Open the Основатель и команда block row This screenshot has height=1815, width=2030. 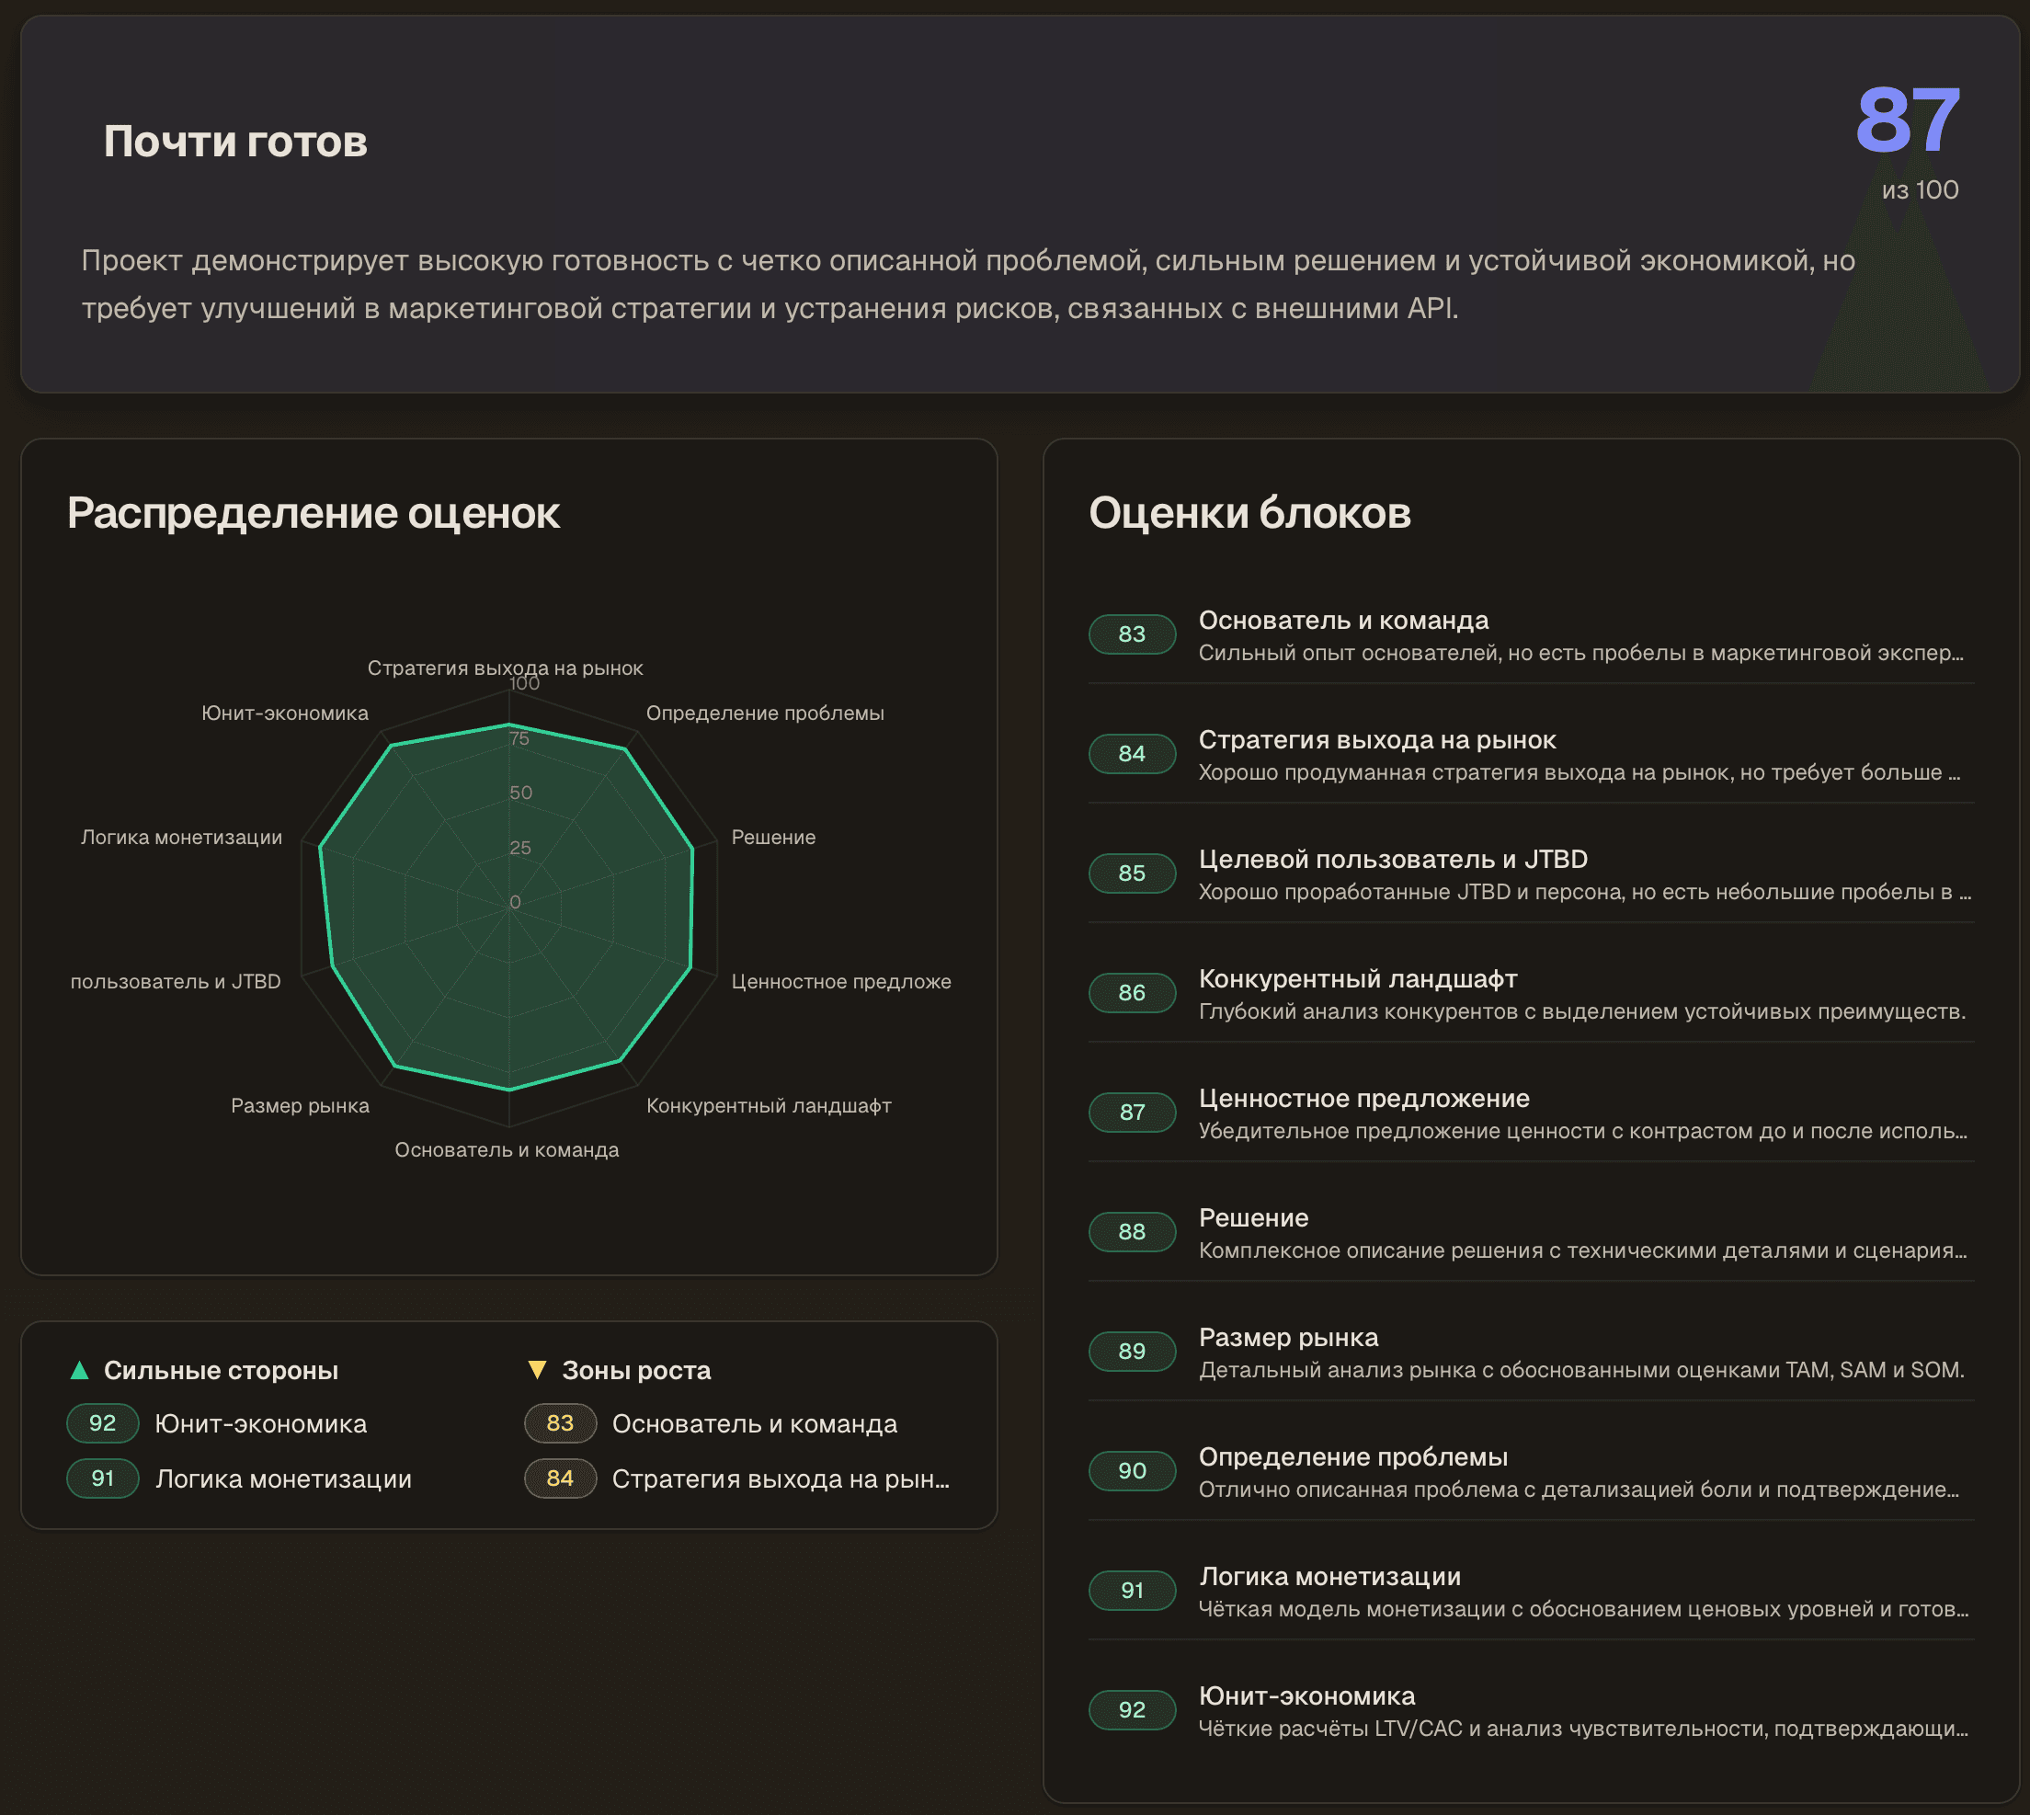tap(1343, 621)
